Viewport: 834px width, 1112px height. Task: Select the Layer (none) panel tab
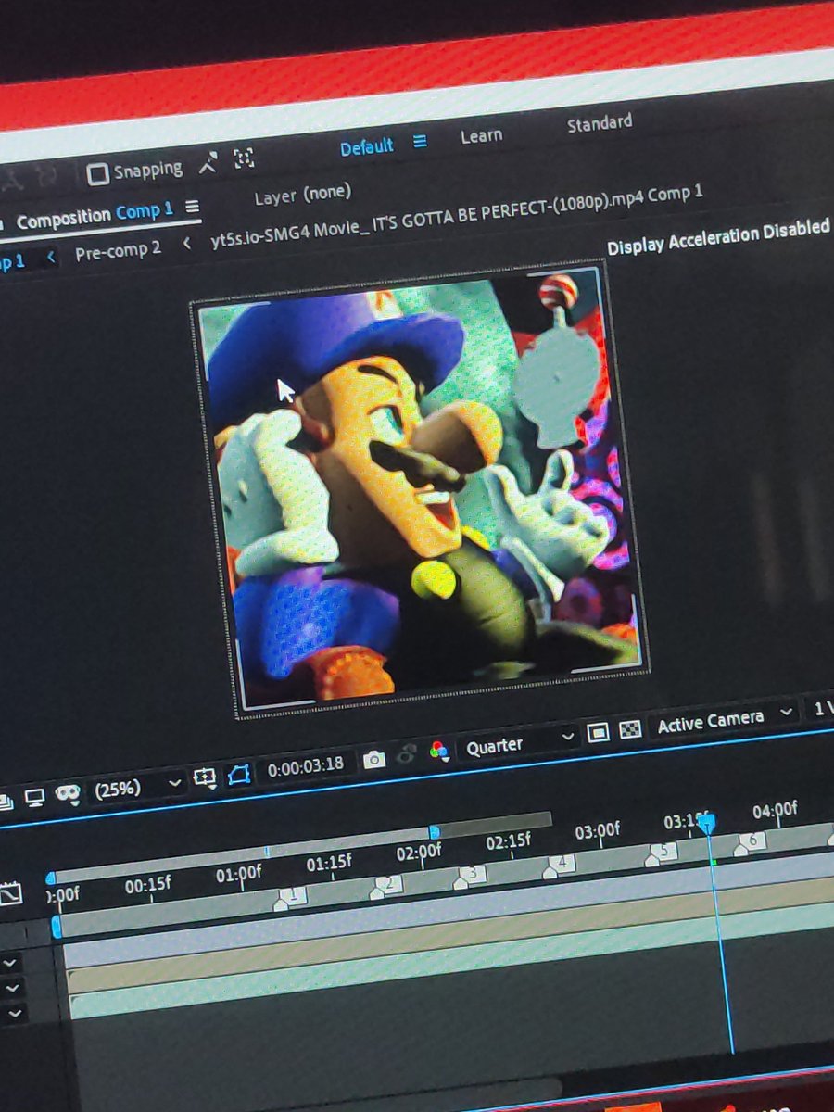(x=303, y=195)
